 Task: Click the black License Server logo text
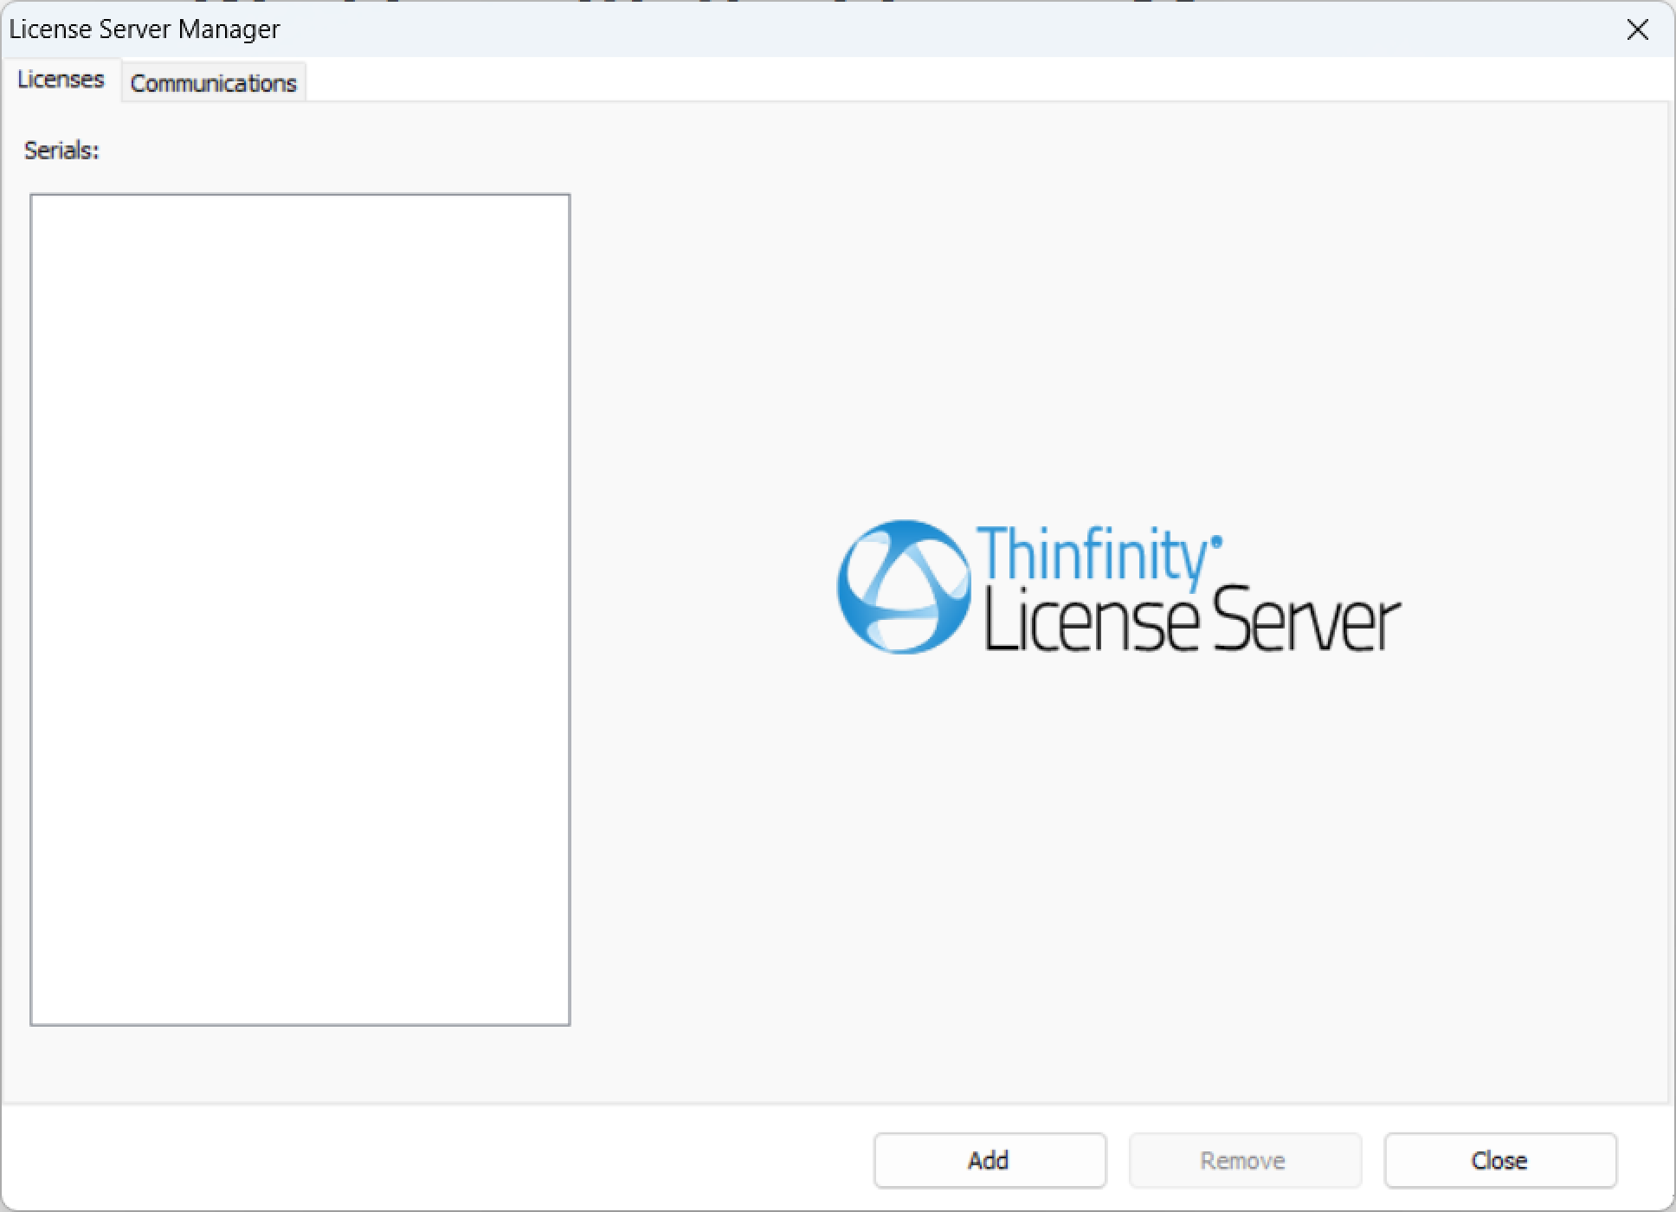tap(1191, 621)
